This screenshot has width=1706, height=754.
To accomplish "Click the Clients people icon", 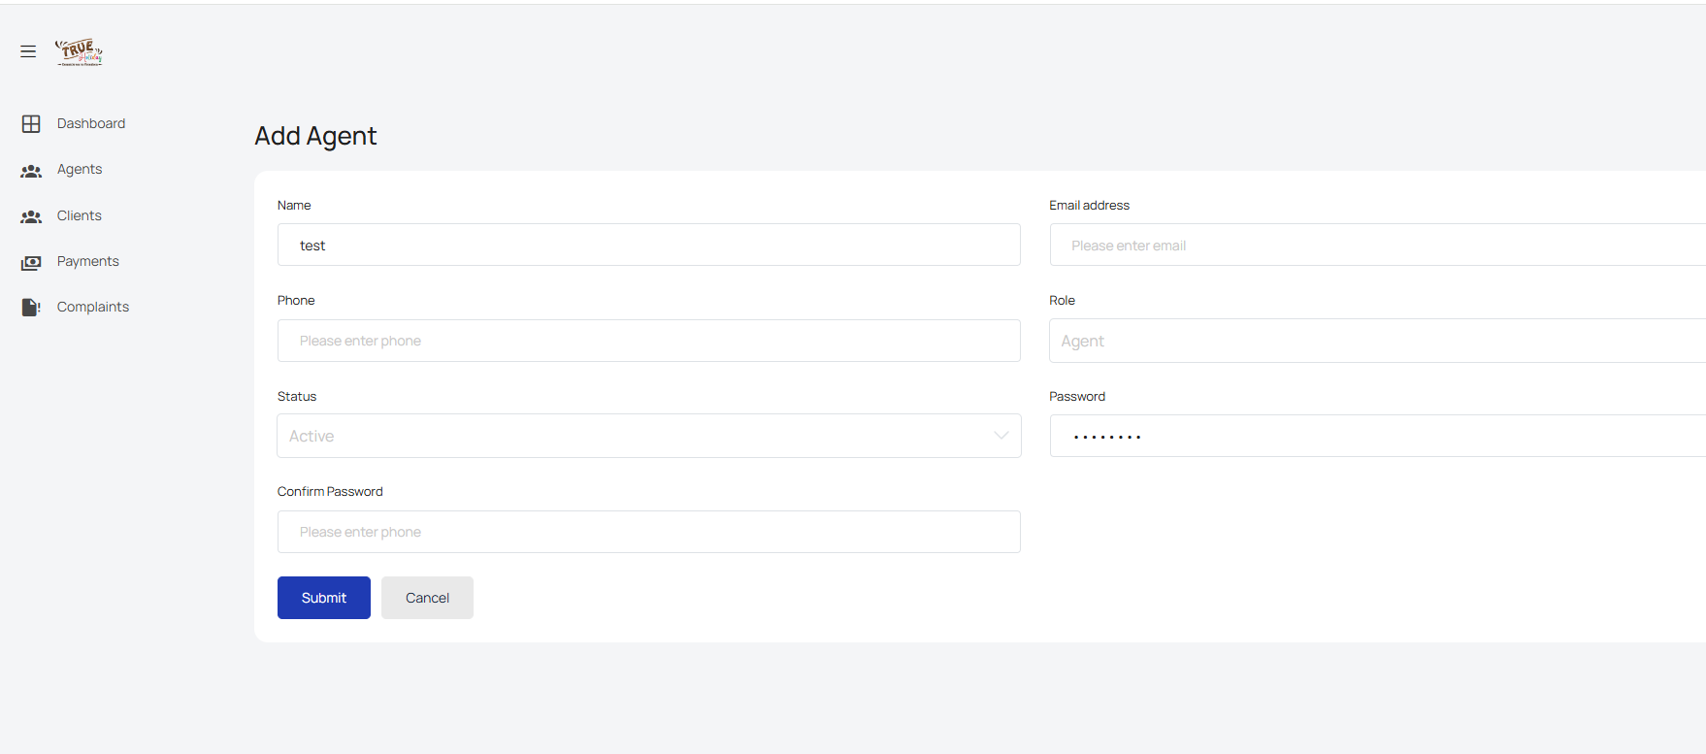I will [x=31, y=216].
